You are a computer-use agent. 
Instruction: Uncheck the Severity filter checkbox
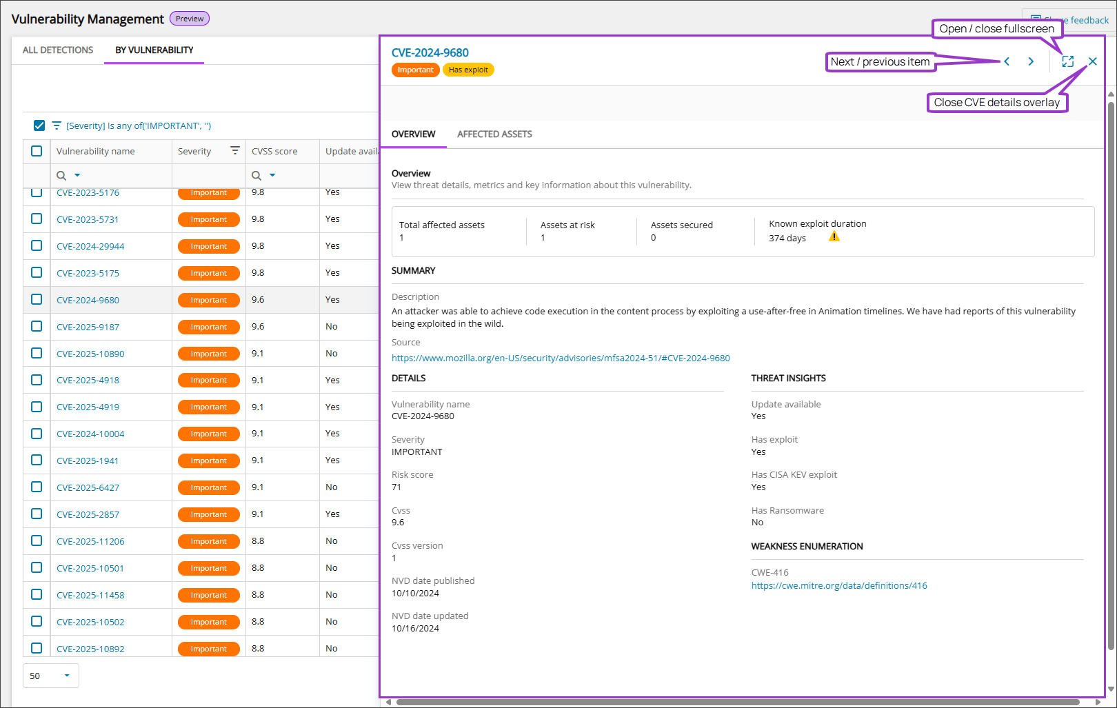click(39, 125)
